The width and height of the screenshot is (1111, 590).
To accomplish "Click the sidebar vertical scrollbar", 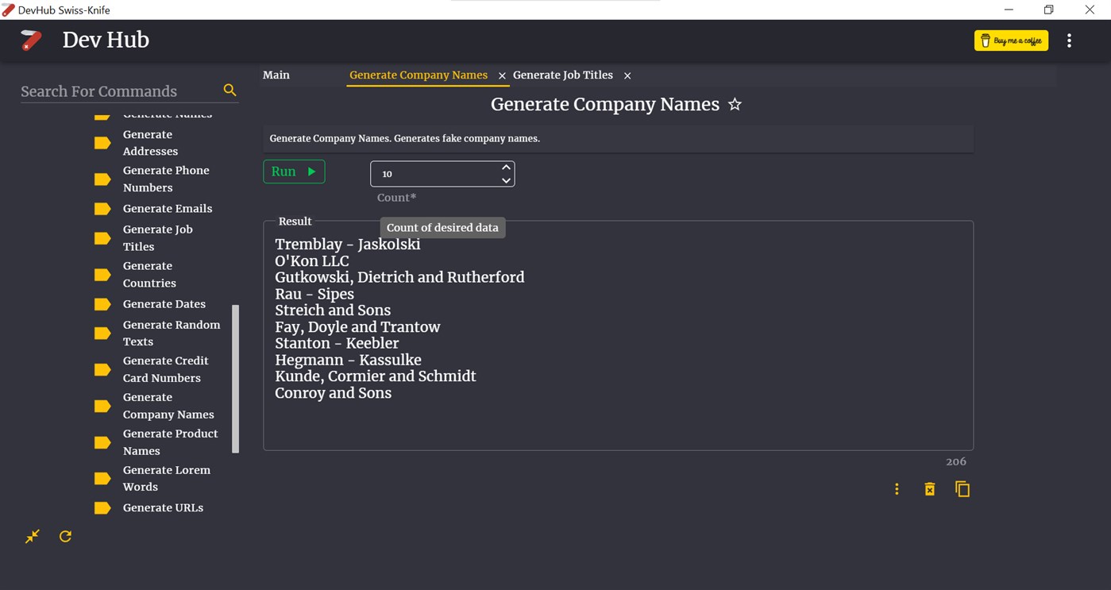I will pyautogui.click(x=235, y=378).
